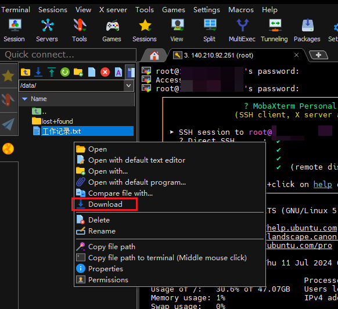Switch to the home tab
The height and width of the screenshot is (309, 338).
click(154, 55)
